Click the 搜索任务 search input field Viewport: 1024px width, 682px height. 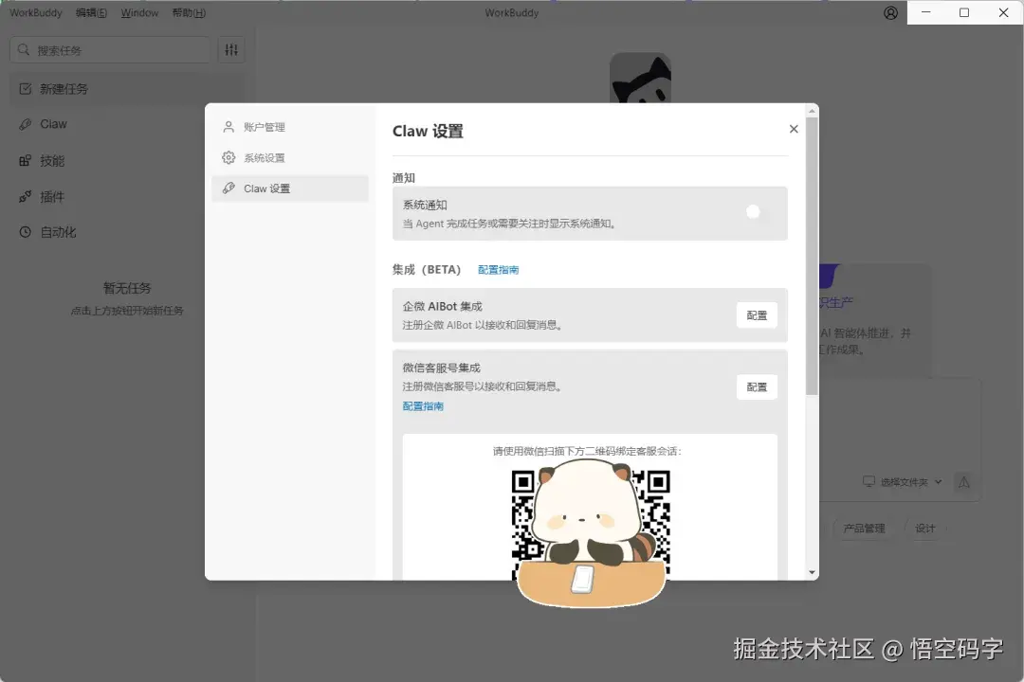click(109, 48)
